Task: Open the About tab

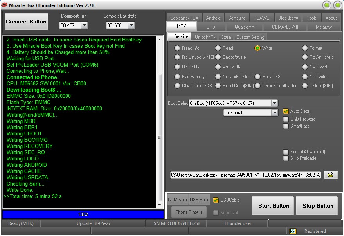Action: click(x=331, y=18)
